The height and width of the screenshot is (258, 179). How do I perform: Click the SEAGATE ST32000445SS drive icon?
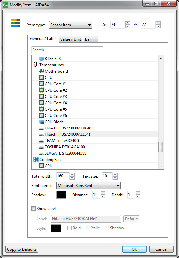click(x=41, y=154)
